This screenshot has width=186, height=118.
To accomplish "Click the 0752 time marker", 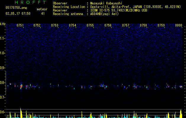I will tap(37, 25).
